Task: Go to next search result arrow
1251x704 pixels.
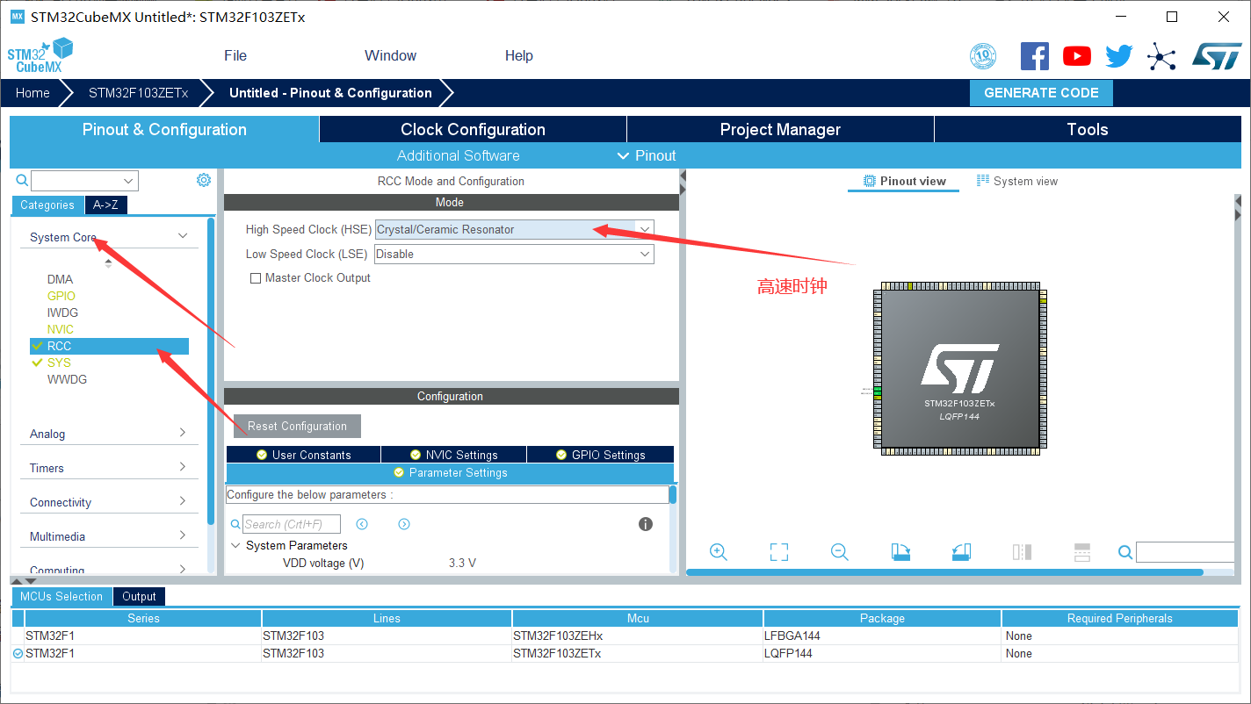Action: [x=404, y=524]
